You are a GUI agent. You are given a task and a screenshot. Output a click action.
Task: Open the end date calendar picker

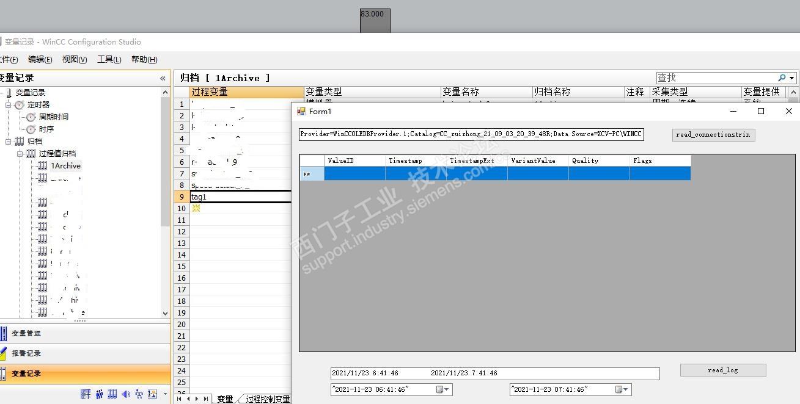tap(623, 389)
